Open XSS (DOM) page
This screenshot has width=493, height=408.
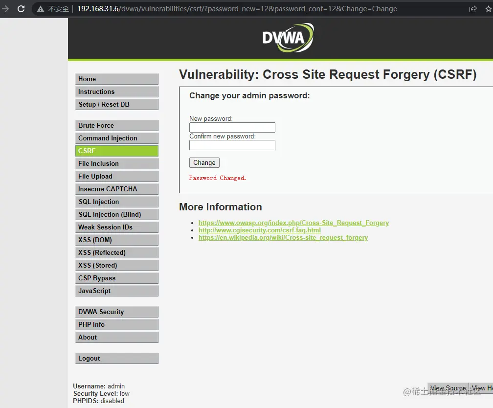click(x=116, y=240)
